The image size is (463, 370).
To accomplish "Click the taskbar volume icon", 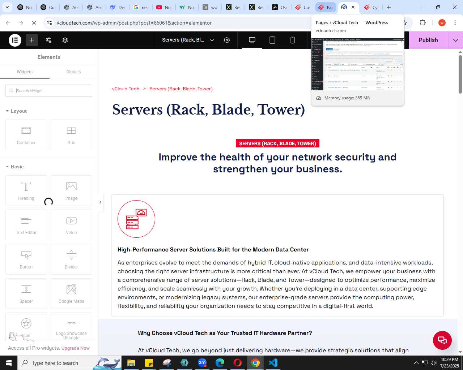I will (433, 363).
